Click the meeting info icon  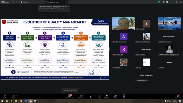pos(13,2)
